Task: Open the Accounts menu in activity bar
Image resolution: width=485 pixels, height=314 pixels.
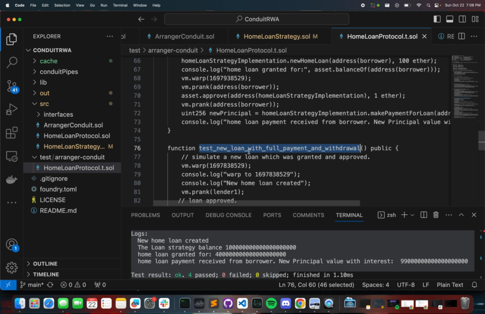Action: pos(12,245)
